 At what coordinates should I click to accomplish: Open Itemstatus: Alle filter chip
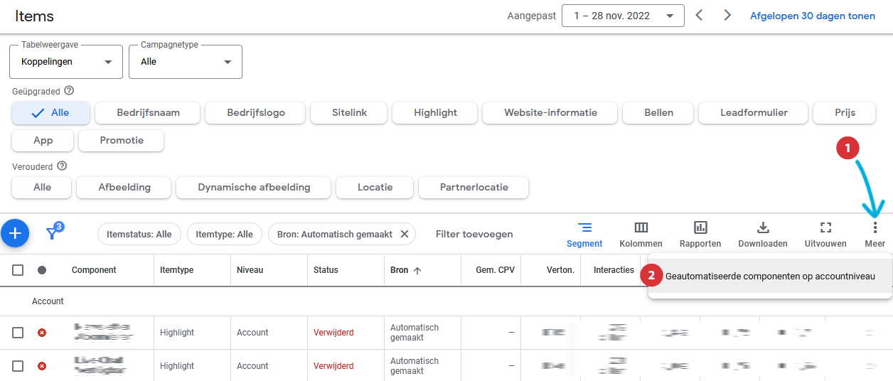tap(139, 234)
